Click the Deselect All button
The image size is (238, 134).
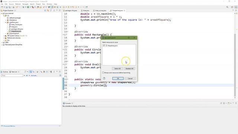click(129, 68)
